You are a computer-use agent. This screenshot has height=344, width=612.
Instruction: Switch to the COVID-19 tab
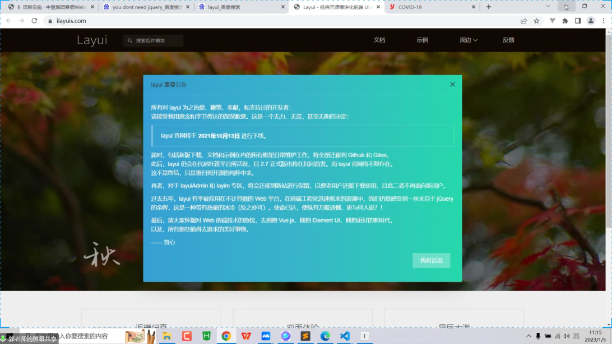(x=432, y=7)
